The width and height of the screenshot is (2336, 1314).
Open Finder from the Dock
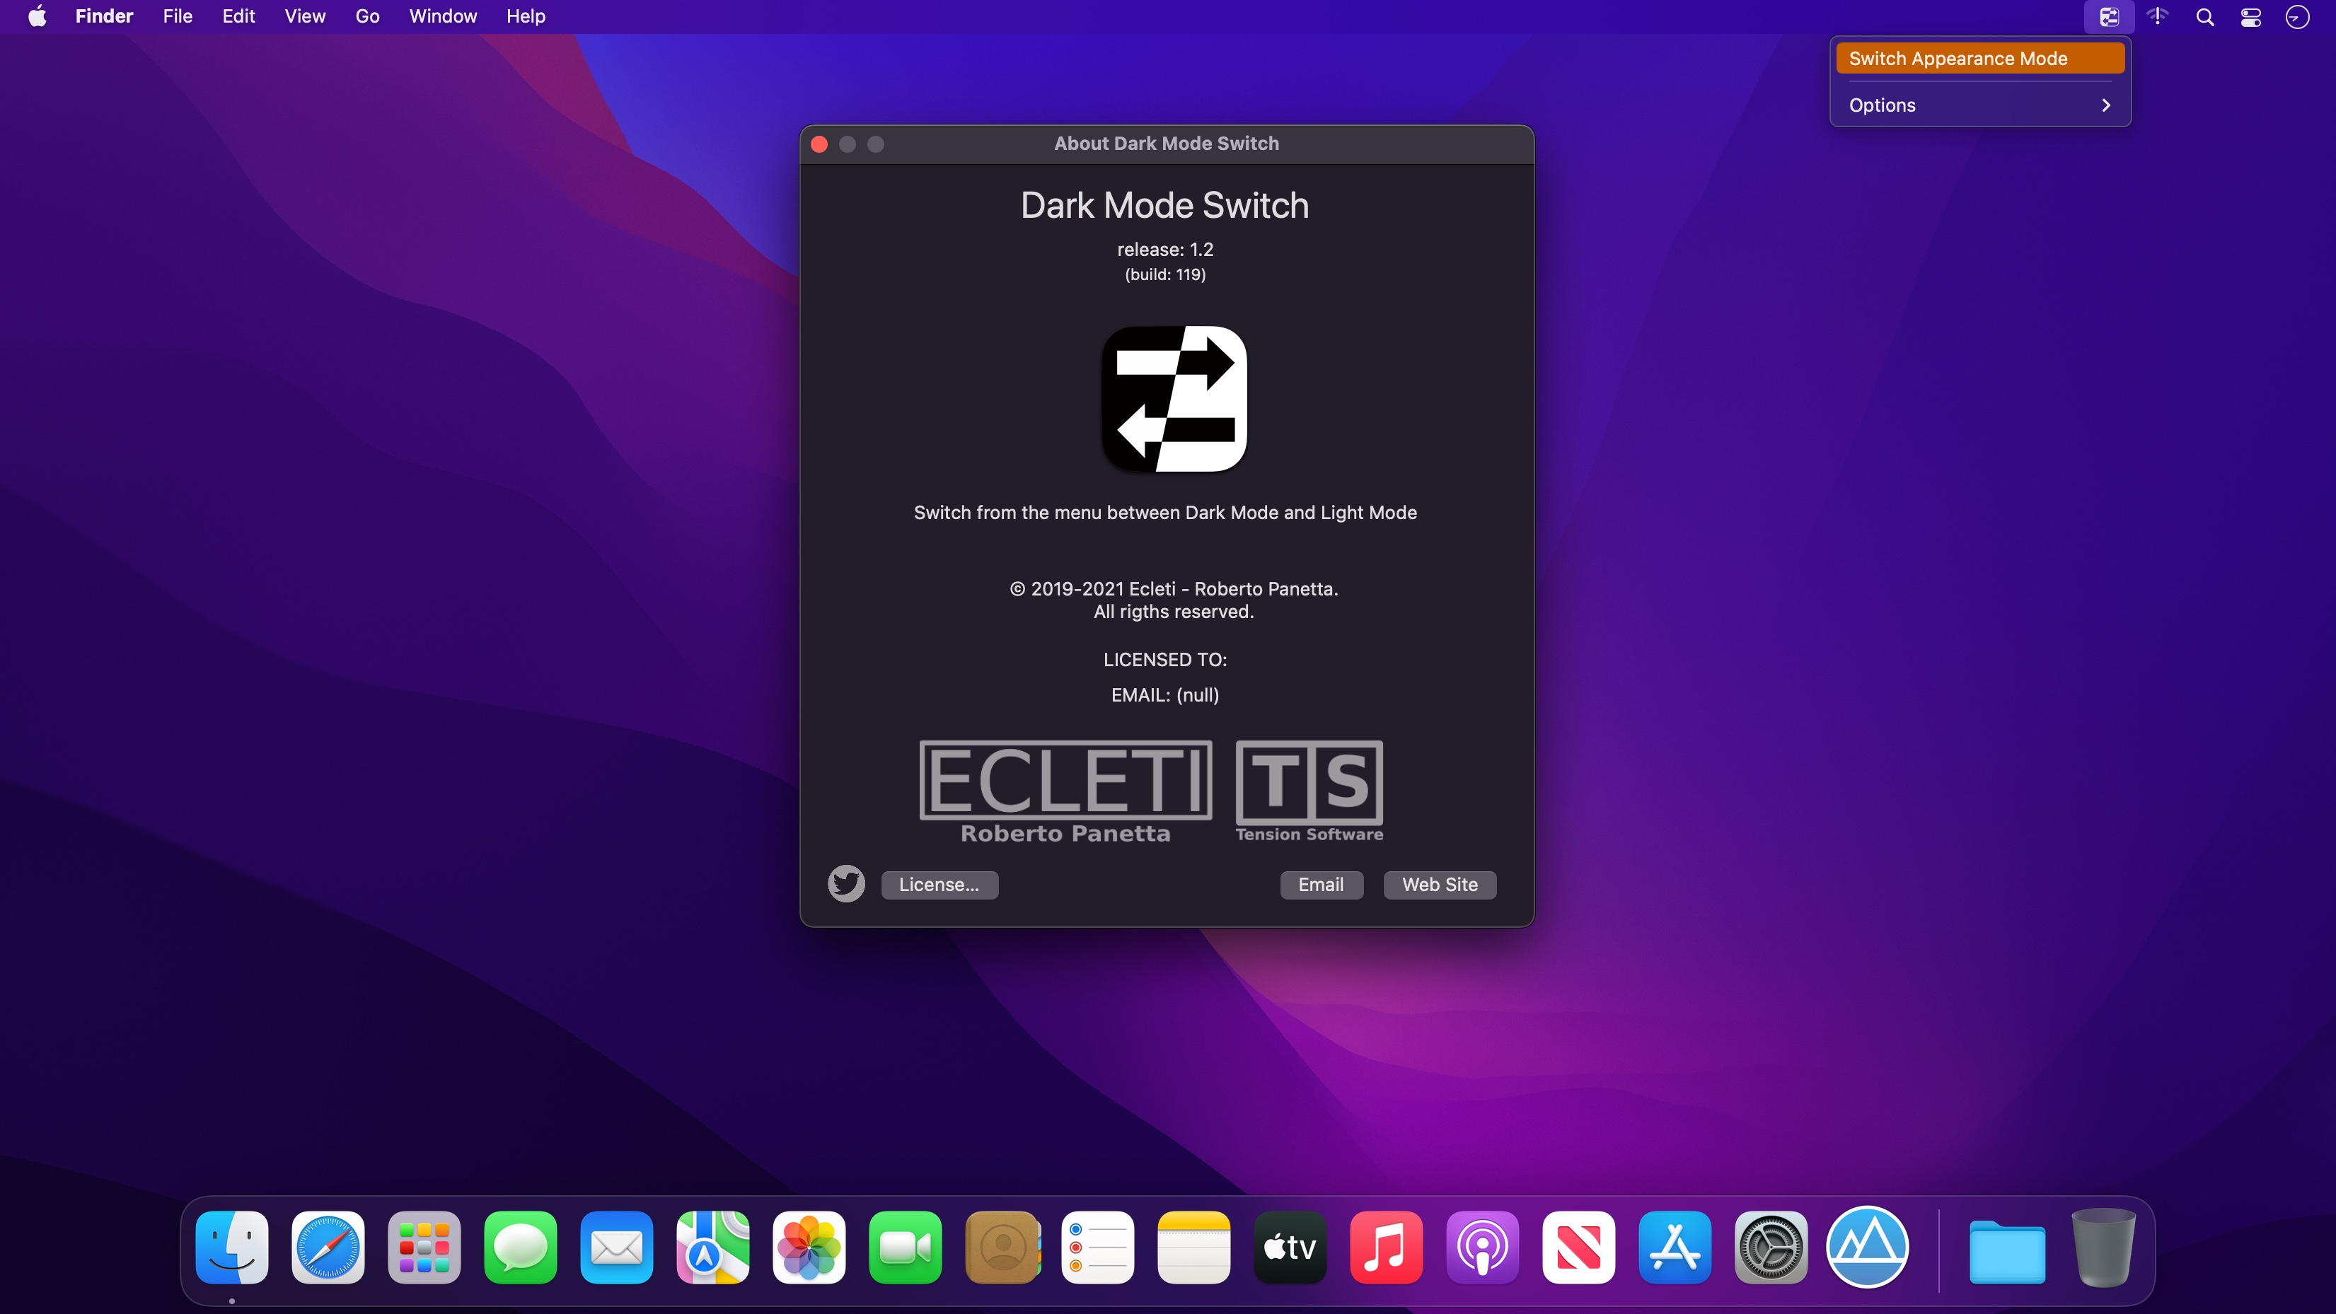click(x=232, y=1248)
